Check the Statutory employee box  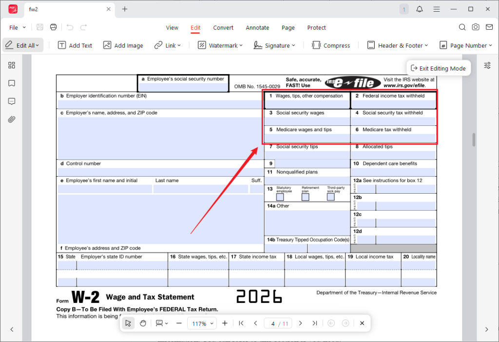point(280,197)
